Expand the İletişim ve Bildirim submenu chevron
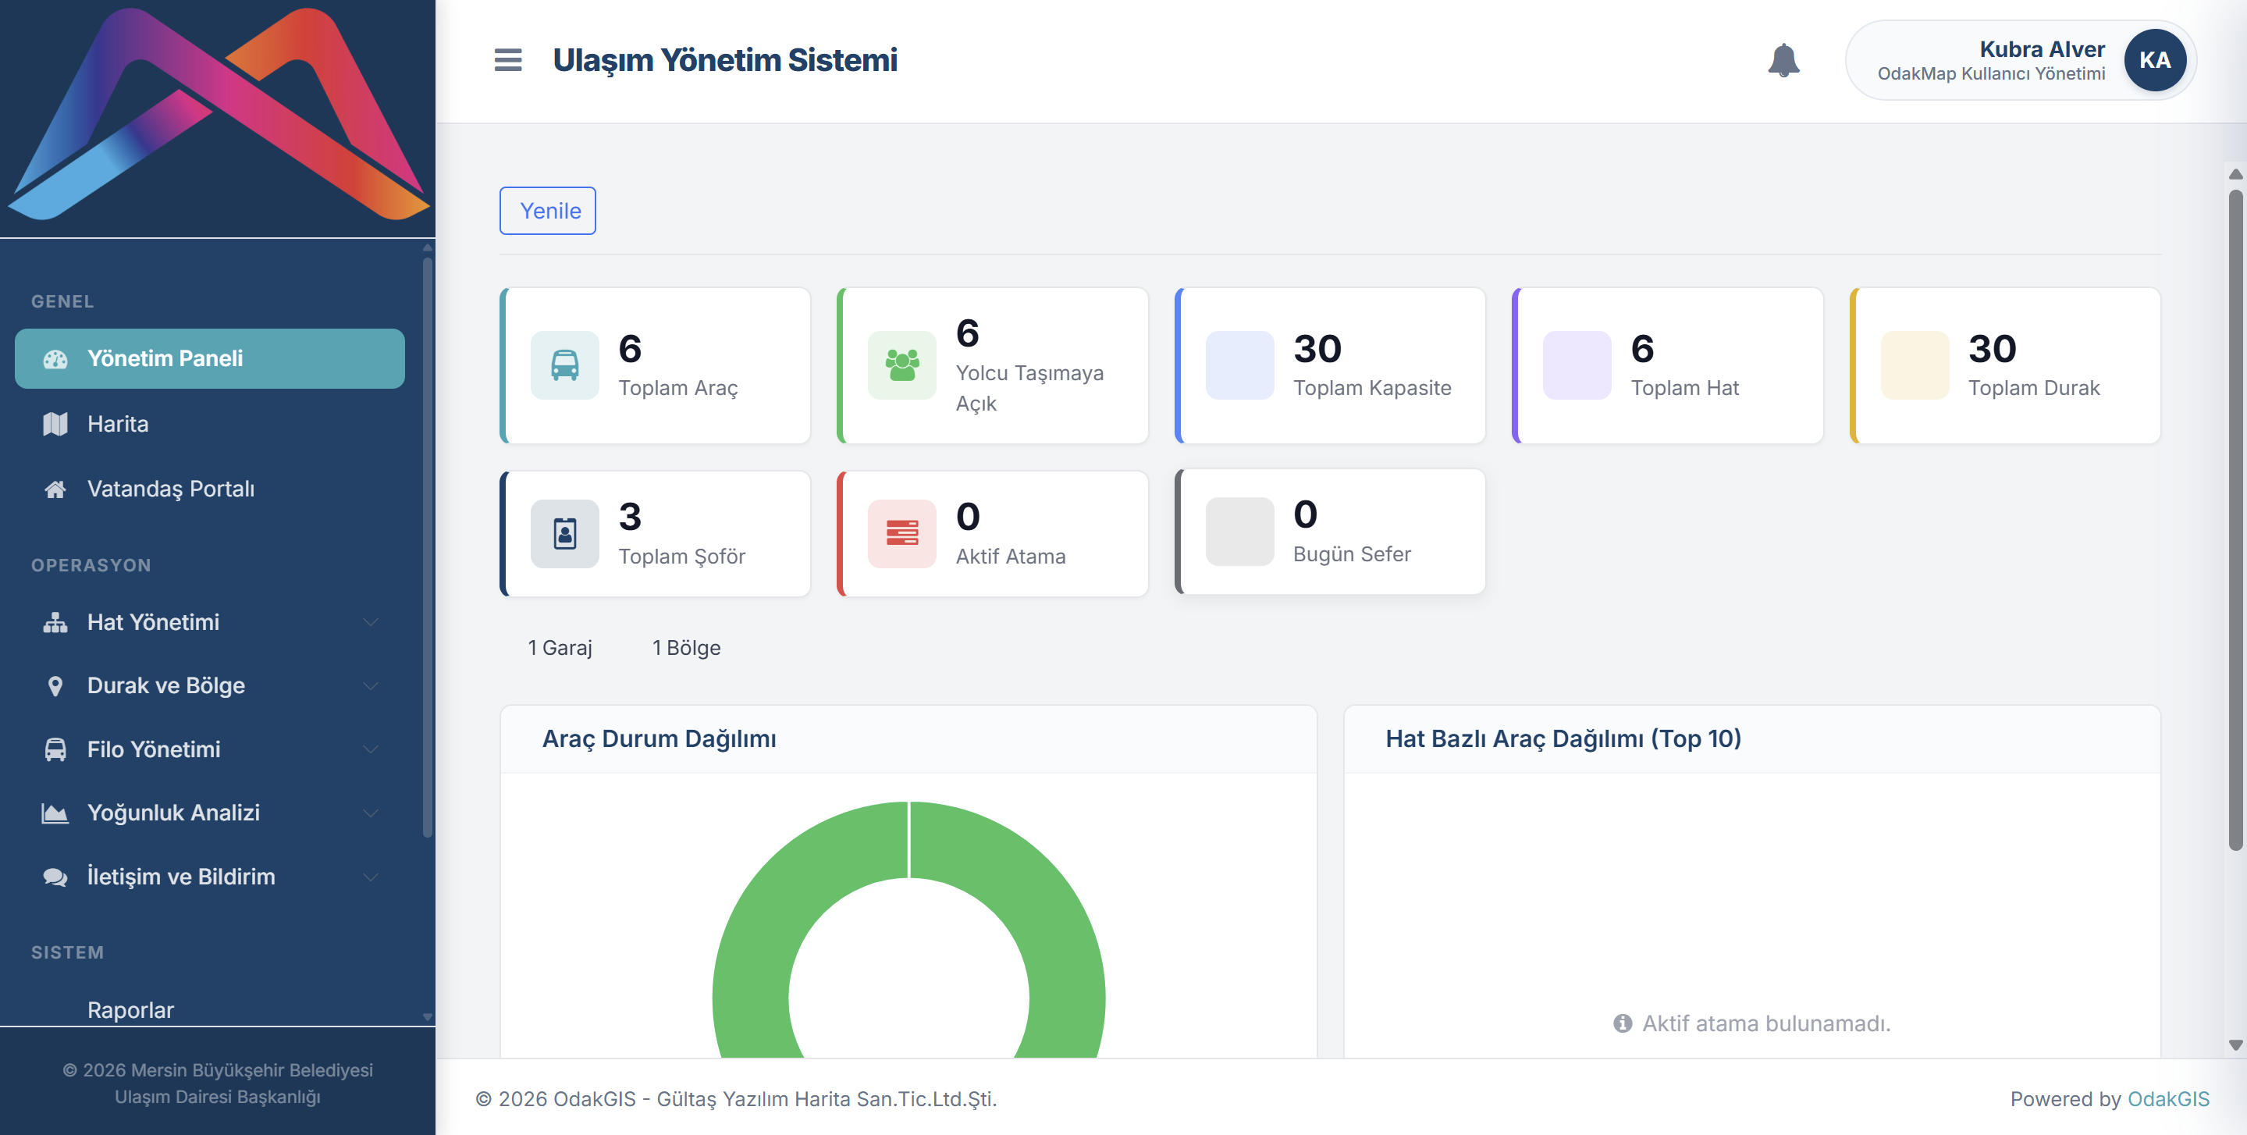The width and height of the screenshot is (2247, 1135). click(371, 877)
